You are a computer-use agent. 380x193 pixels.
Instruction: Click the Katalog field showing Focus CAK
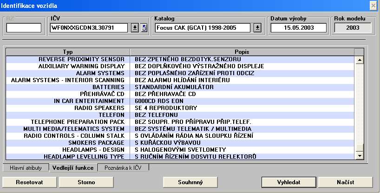203,28
